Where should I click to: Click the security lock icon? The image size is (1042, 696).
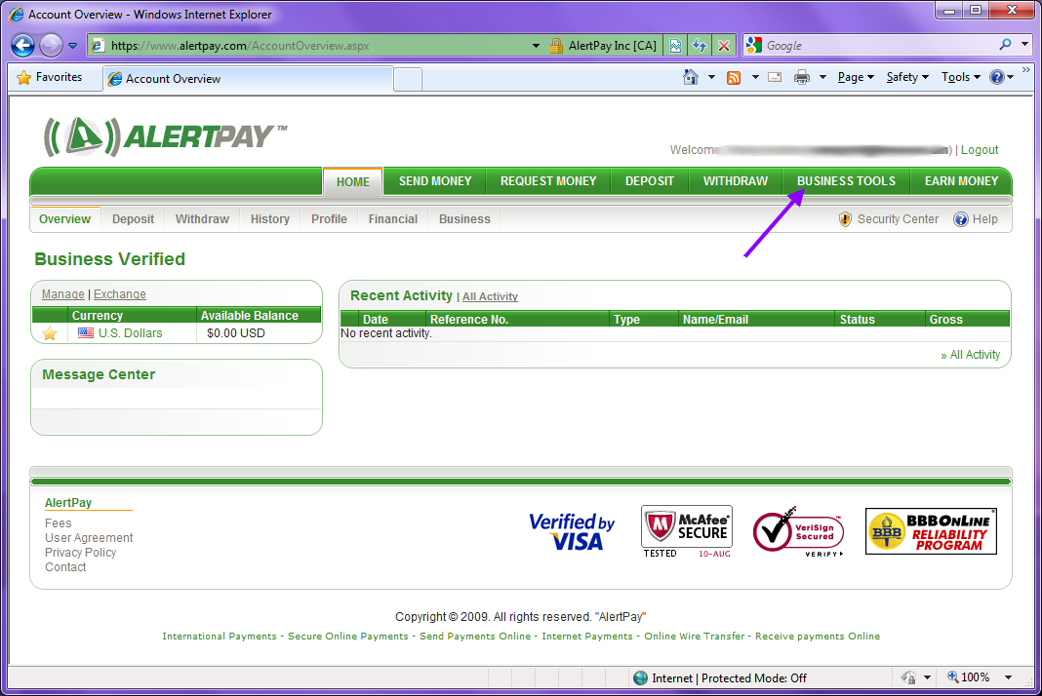tap(556, 46)
